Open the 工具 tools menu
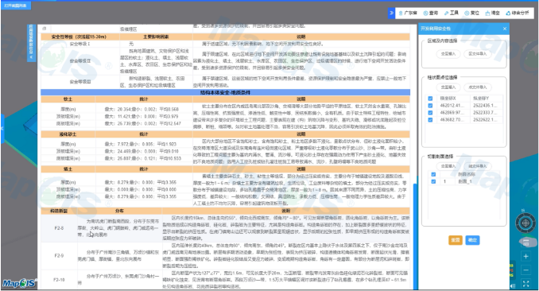This screenshot has width=539, height=291. [x=451, y=13]
